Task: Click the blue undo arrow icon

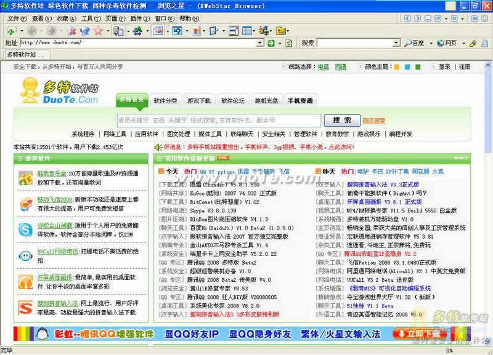Action: tap(177, 31)
